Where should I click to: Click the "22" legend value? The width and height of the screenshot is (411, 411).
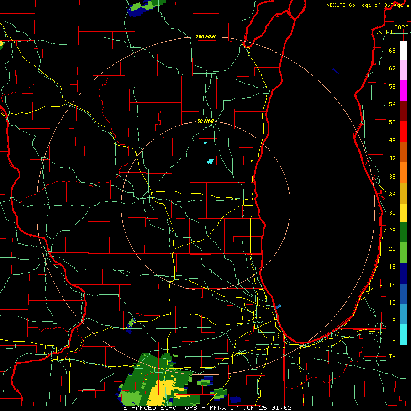[392, 248]
